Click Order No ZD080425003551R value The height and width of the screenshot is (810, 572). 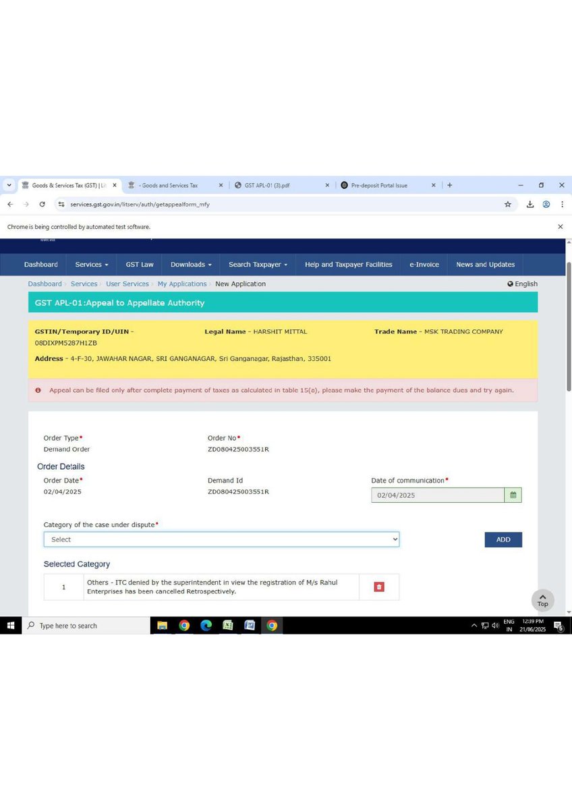pyautogui.click(x=238, y=449)
